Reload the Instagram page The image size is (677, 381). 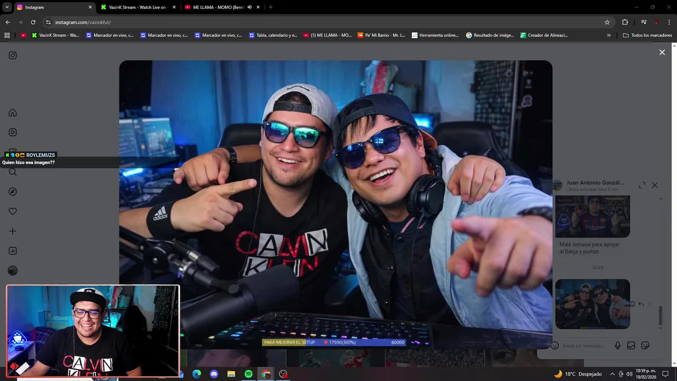[33, 22]
